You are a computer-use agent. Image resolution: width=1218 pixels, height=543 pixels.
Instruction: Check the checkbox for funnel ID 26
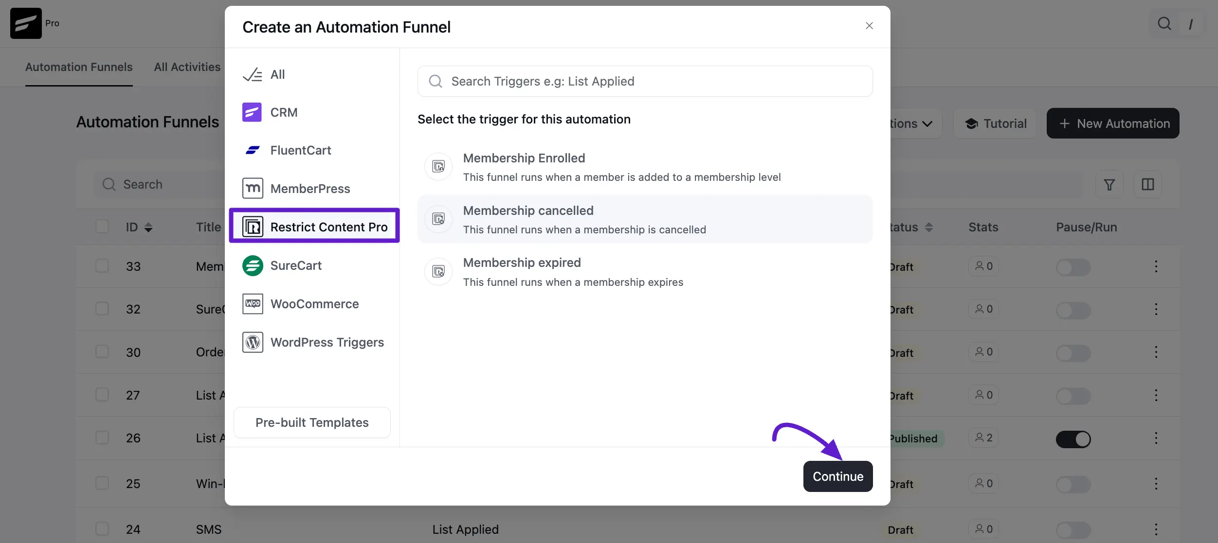pyautogui.click(x=102, y=438)
